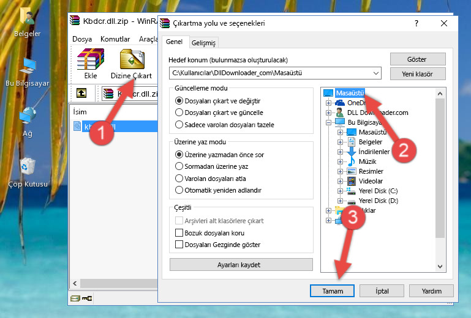This screenshot has width=471, height=318.
Task: Expand the Yerel Disk (D:) tree node
Action: pos(340,201)
